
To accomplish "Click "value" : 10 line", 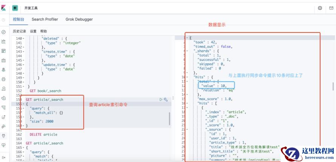I will coord(214,86).
